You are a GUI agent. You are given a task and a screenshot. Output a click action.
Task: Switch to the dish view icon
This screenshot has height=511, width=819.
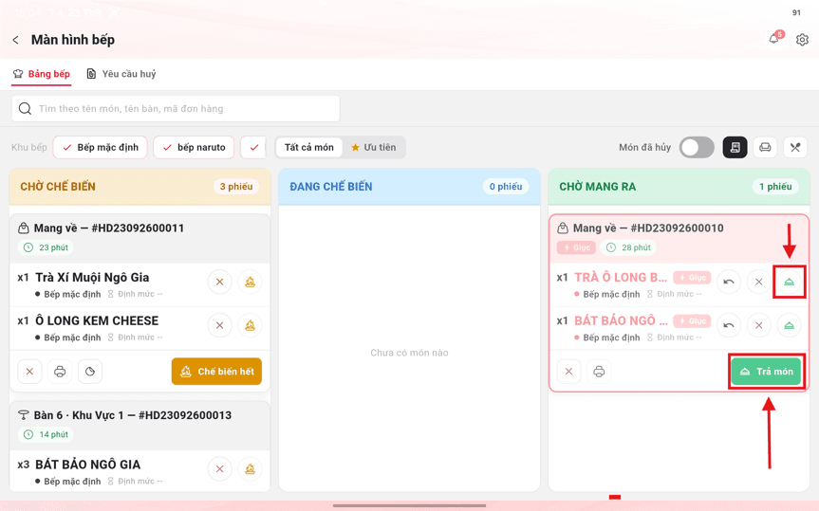[795, 147]
